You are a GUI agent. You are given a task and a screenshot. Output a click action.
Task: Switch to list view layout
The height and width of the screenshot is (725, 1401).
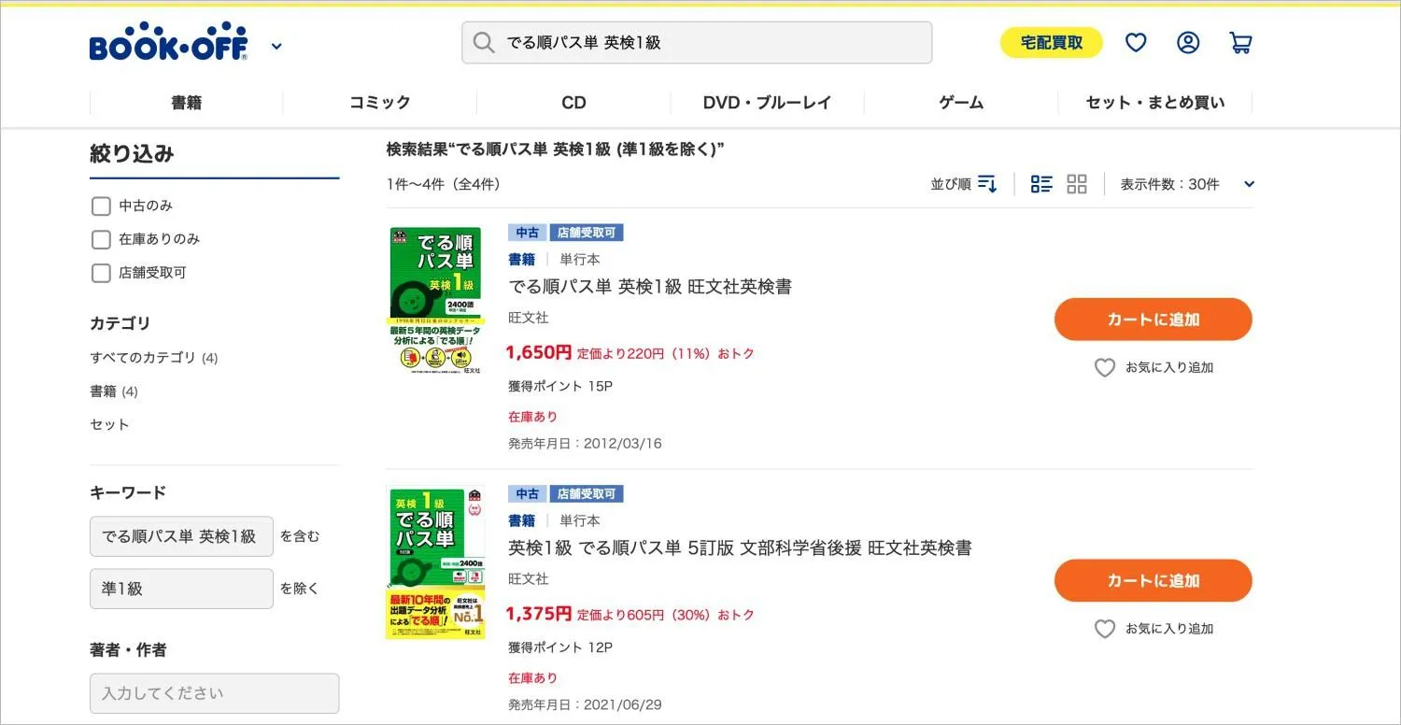(1041, 184)
